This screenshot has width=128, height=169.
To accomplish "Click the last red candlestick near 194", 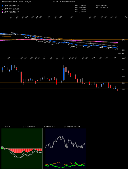I will pos(118,90).
